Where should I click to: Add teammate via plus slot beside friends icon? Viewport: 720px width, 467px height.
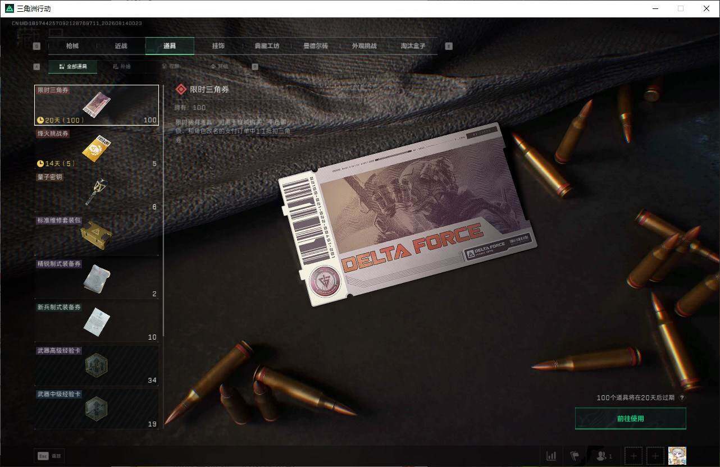pos(633,456)
